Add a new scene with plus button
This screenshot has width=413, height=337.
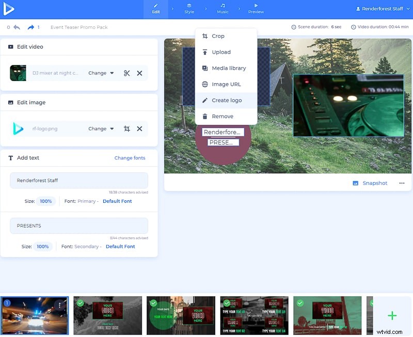click(392, 315)
